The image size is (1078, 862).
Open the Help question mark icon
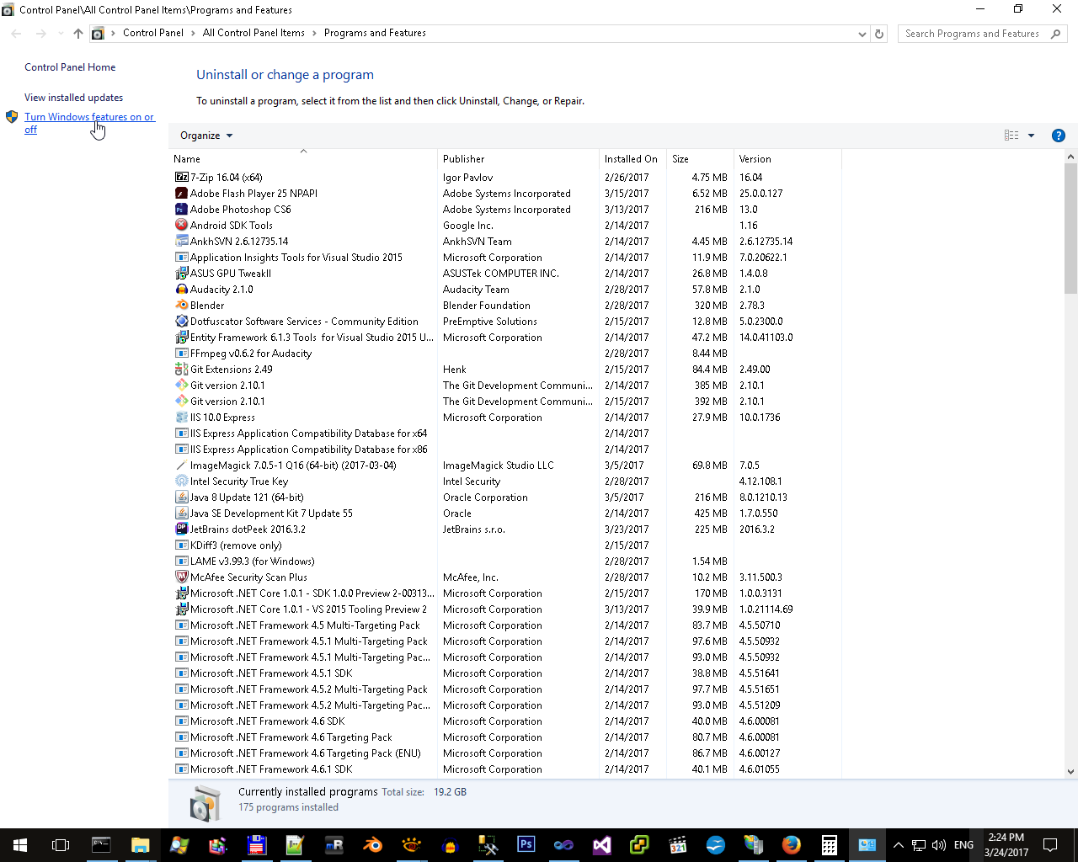(x=1059, y=136)
